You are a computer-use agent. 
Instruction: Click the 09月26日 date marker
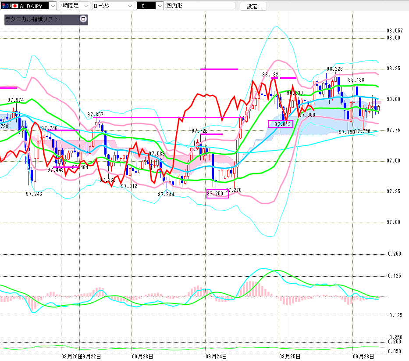point(362,356)
